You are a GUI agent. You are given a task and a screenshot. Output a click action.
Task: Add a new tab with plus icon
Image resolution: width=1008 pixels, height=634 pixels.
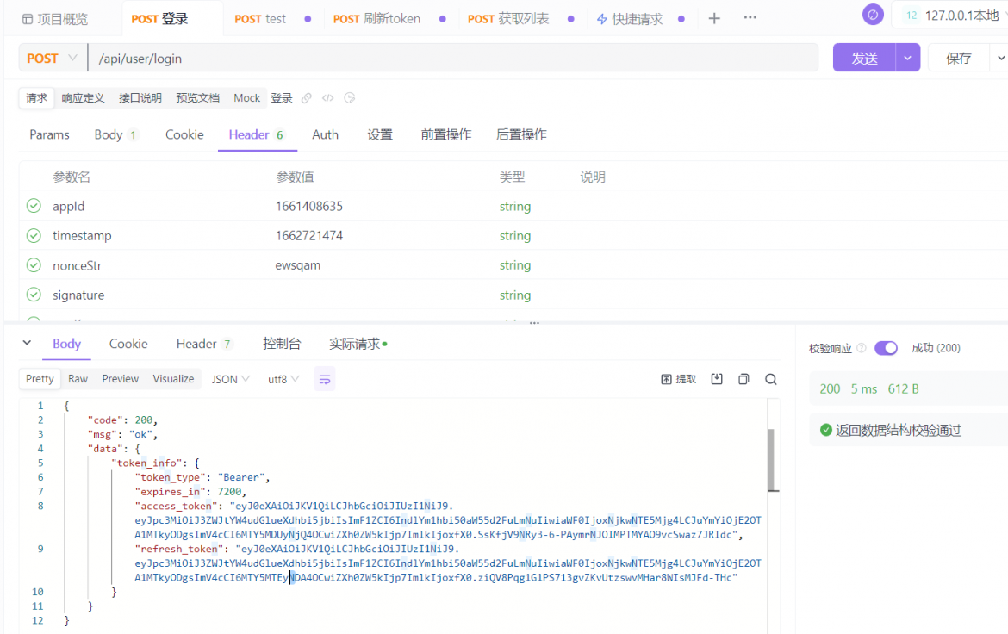tap(714, 19)
